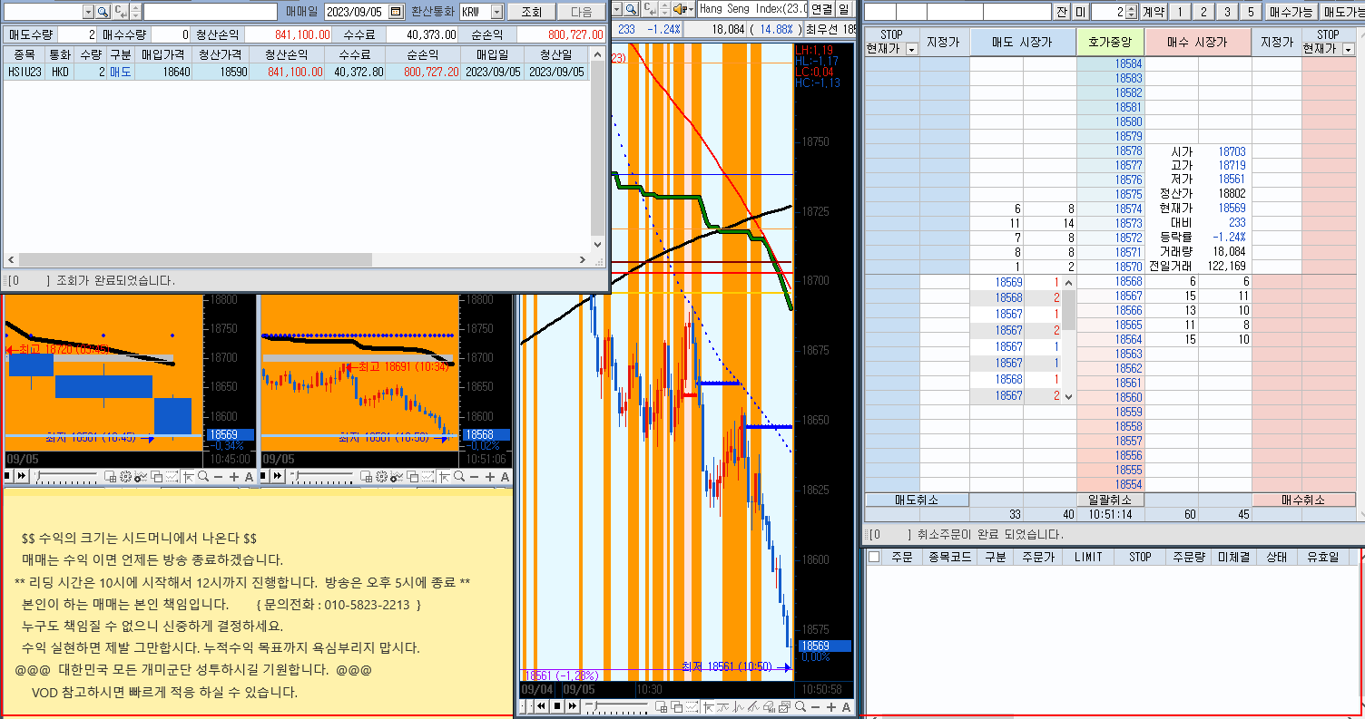Click the playback slider in 10:51:06 mini chart
This screenshot has width=1365, height=719.
[x=321, y=477]
